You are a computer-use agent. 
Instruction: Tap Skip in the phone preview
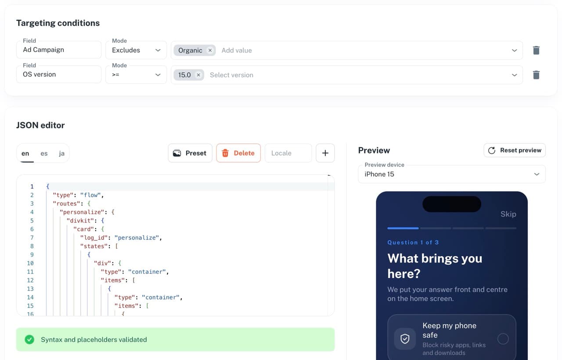(508, 214)
